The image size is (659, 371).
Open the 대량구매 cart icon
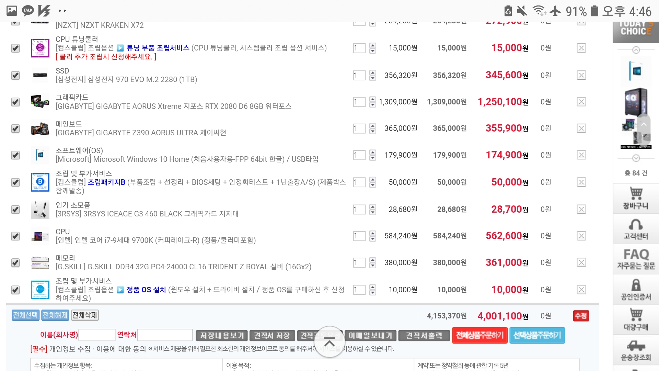click(x=636, y=319)
